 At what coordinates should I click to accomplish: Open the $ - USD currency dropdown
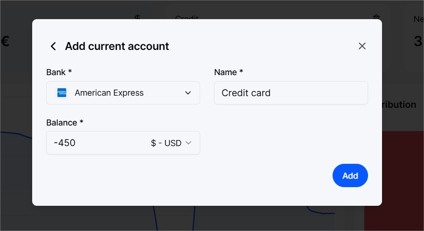coord(171,143)
